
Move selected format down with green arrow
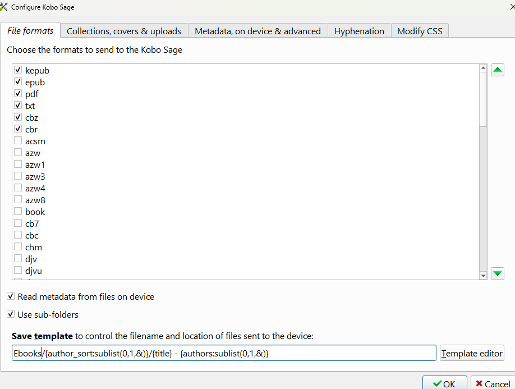point(497,273)
